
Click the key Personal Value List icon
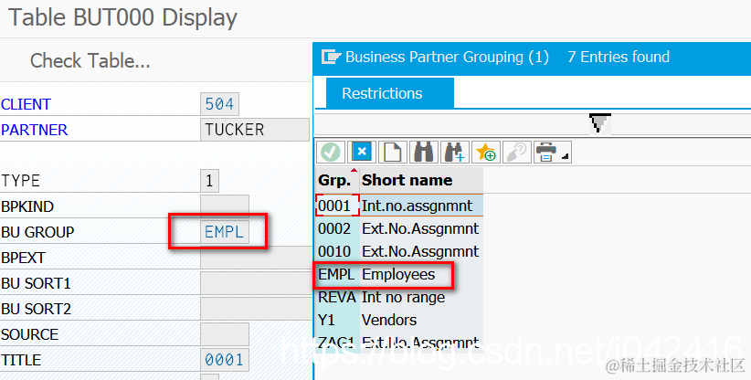pyautogui.click(x=517, y=153)
